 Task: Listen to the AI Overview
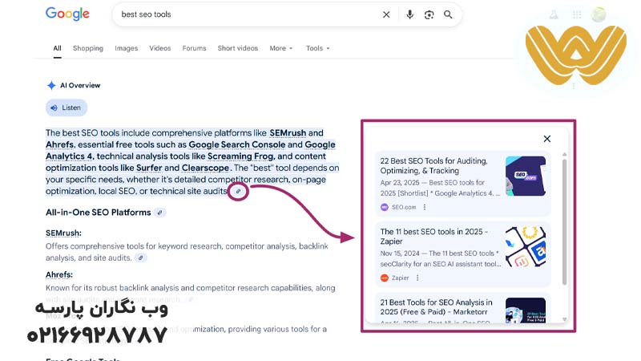click(67, 107)
